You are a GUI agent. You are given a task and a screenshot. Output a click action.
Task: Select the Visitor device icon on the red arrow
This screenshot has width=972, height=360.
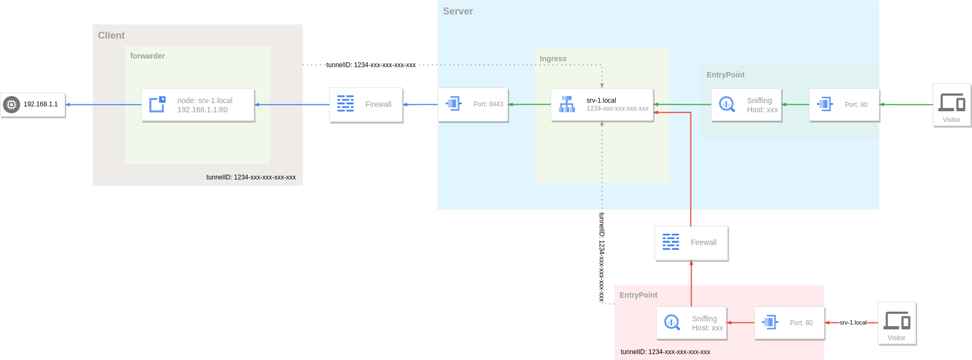click(897, 320)
